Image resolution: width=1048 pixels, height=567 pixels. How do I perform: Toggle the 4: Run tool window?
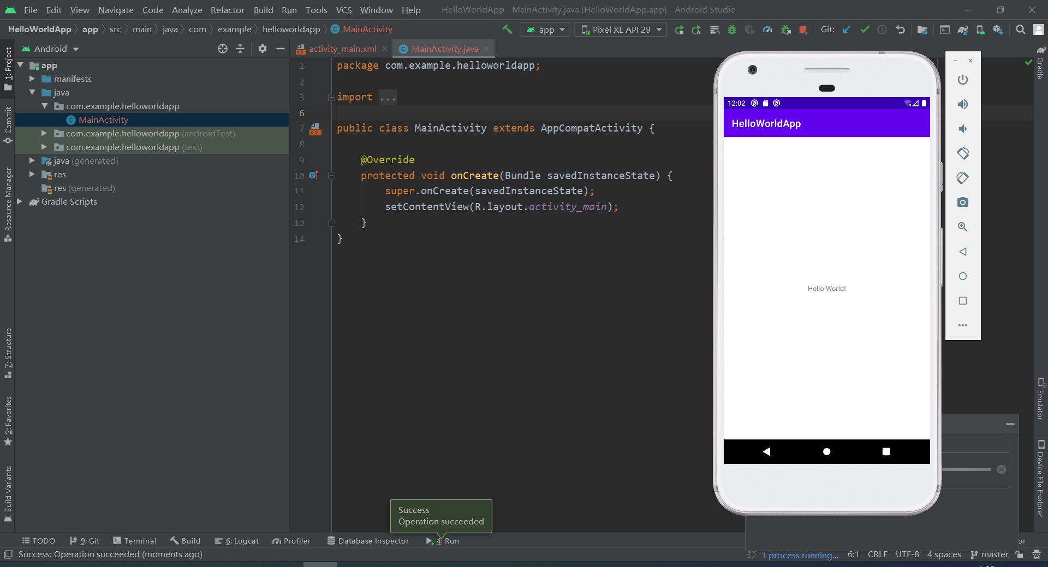443,541
